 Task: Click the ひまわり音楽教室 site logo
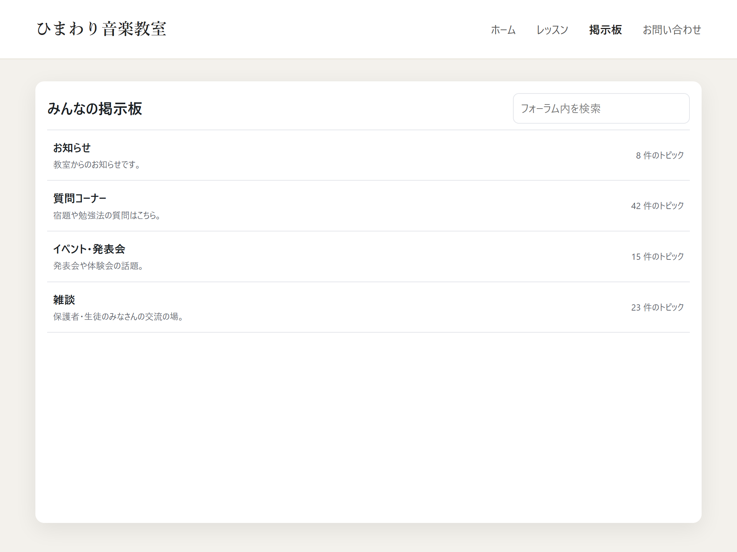tap(101, 29)
